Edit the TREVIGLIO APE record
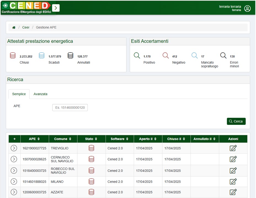 [233, 148]
